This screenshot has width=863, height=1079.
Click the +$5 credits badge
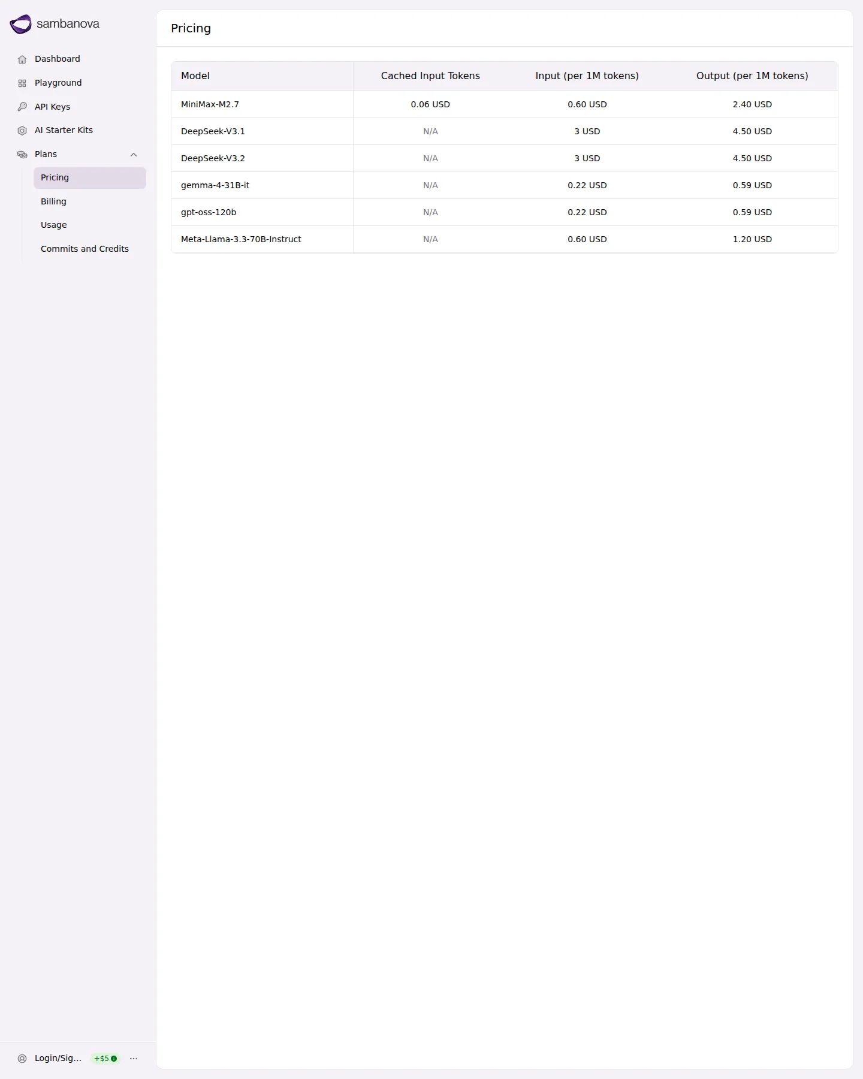coord(105,1059)
